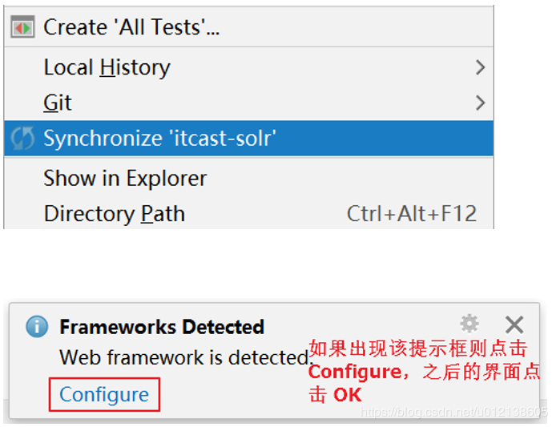The height and width of the screenshot is (427, 556).
Task: Click the Create 'All Tests' run icon
Action: tap(22, 27)
